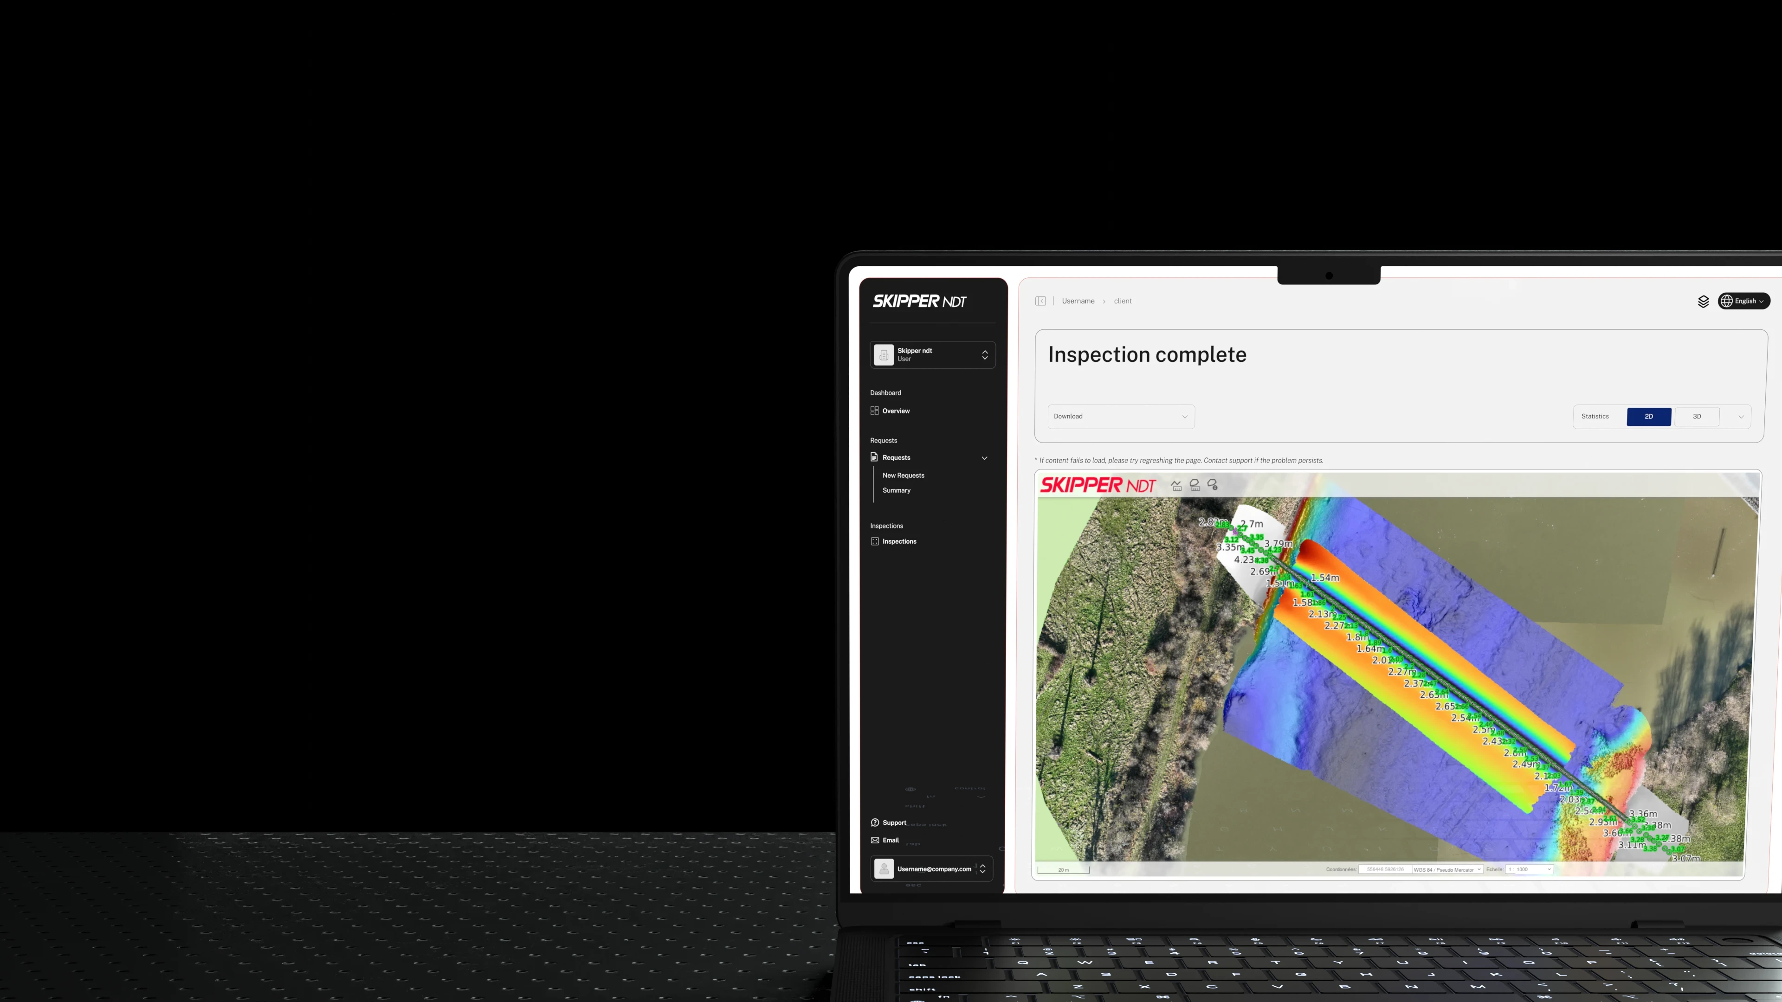The height and width of the screenshot is (1002, 1782).
Task: Open WGS 84 Pseudo Mercator projection dropdown
Action: pyautogui.click(x=1447, y=870)
